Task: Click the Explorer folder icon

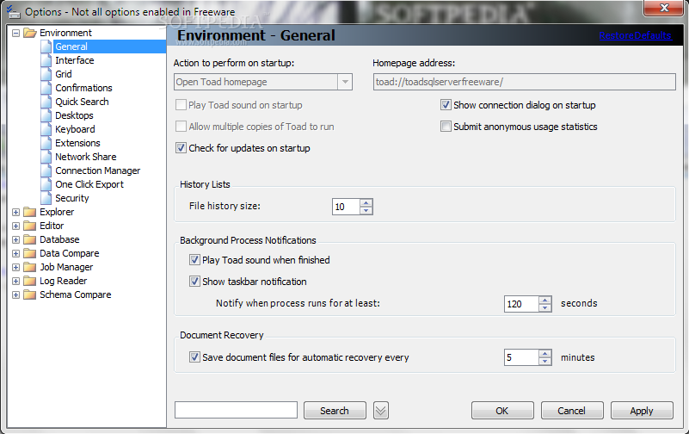Action: pos(29,212)
